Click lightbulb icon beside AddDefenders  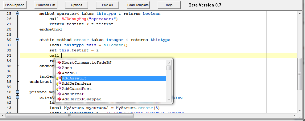[x=59, y=83]
